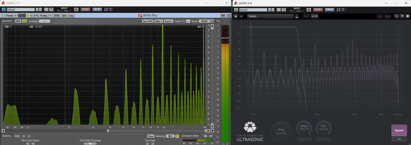Switch to the Statistics tab
Screen dimensions: 411x145
pos(6,136)
